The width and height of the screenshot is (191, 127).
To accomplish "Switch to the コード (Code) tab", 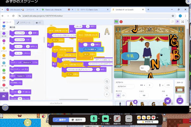I will [x=7, y=22].
